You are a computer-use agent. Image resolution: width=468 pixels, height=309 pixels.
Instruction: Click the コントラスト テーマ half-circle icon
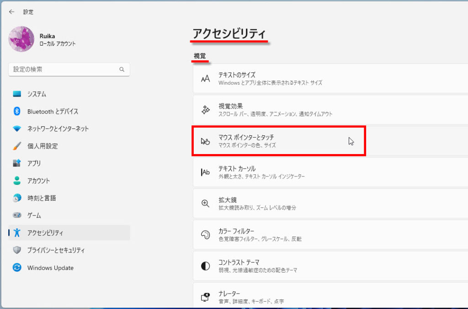206,266
